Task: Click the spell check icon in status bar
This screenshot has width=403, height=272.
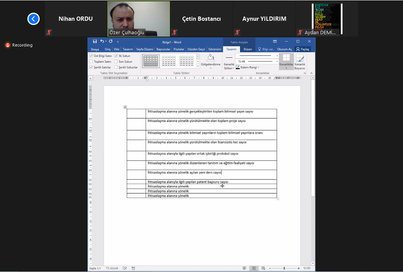Action: (125, 268)
